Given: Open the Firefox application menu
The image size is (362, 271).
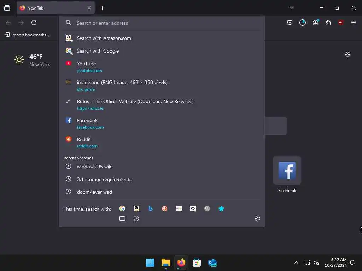Looking at the screenshot, I should click(x=354, y=23).
